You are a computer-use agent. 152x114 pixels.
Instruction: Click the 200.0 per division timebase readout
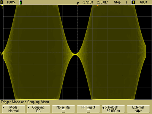click(102, 2)
